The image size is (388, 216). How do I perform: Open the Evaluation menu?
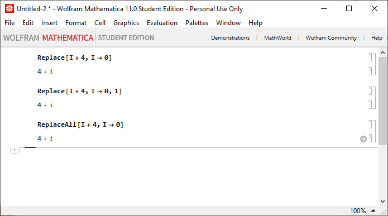click(x=162, y=23)
